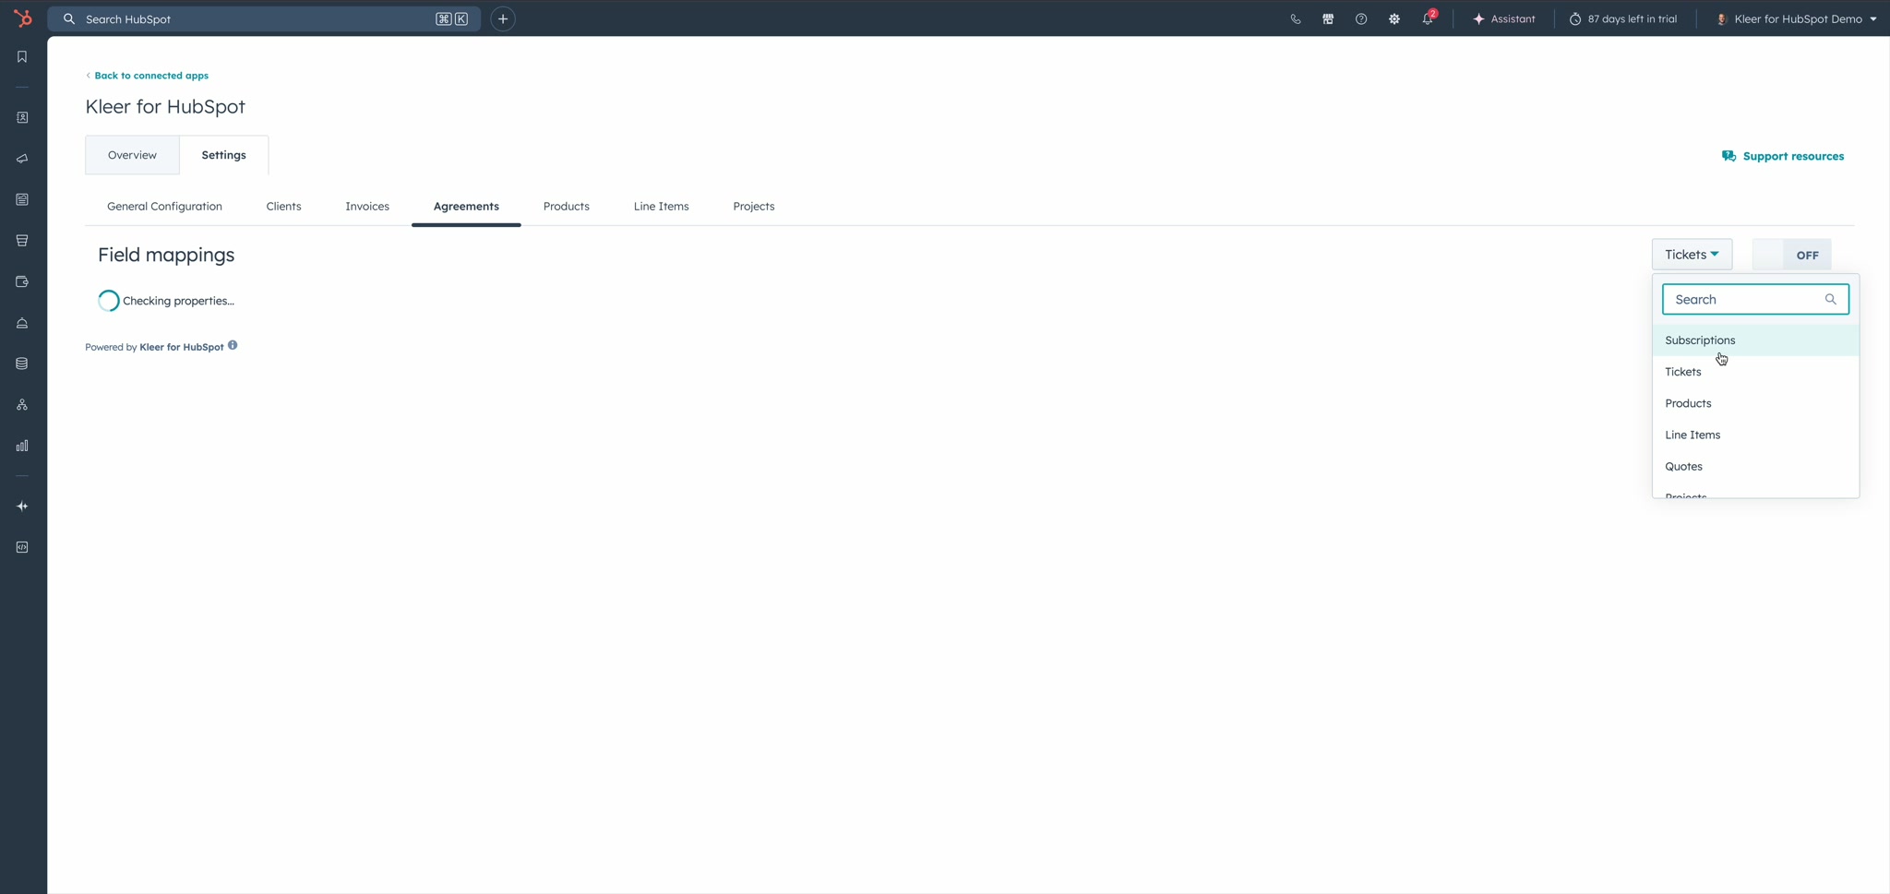The image size is (1890, 894).
Task: Open the Data Management database icon
Action: [x=22, y=364]
